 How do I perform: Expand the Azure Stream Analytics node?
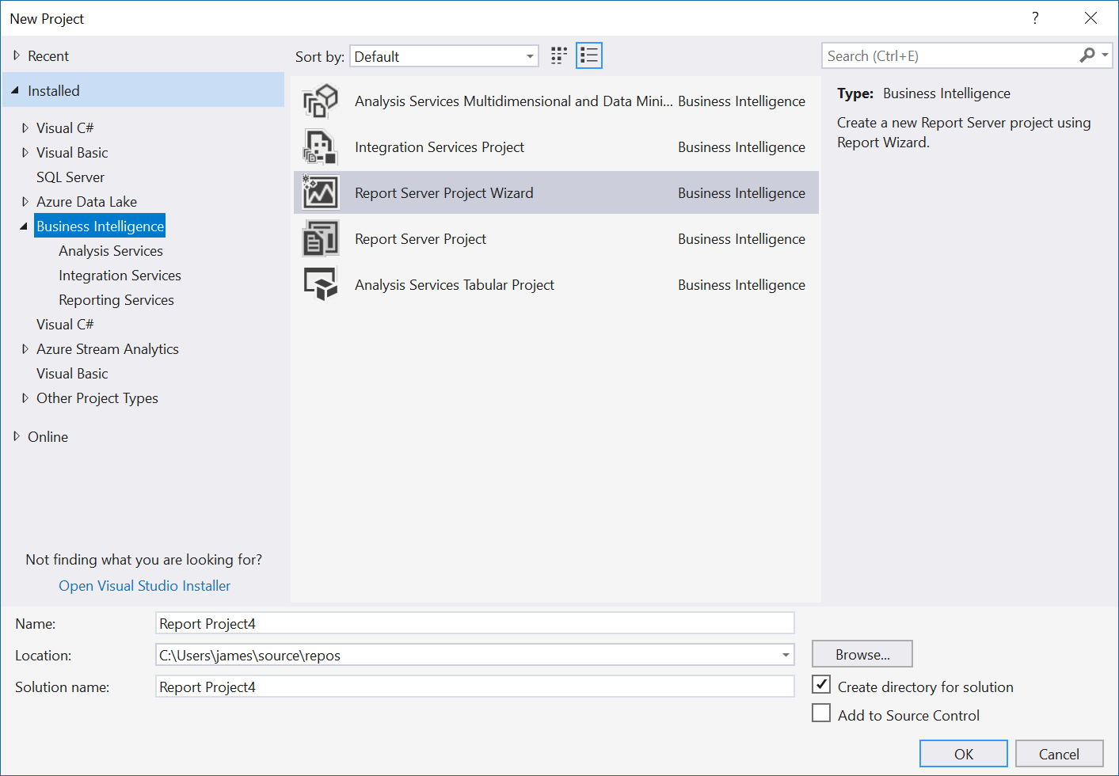(25, 349)
